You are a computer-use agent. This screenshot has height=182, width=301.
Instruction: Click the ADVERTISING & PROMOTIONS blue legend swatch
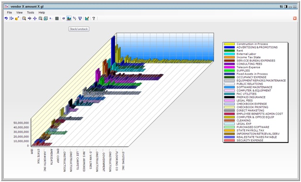coord(229,48)
